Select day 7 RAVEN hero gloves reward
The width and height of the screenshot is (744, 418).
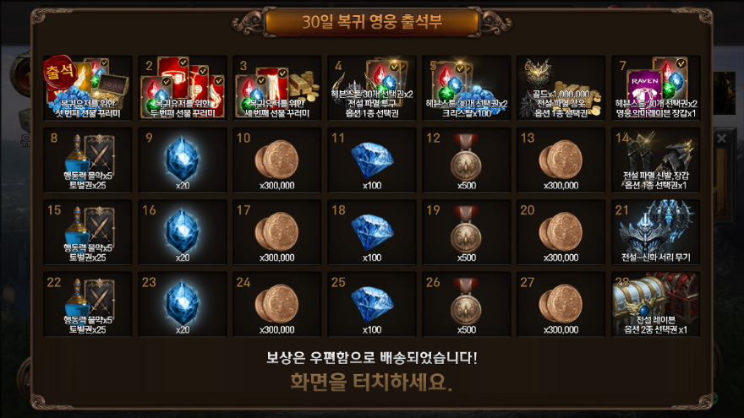pyautogui.click(x=656, y=88)
